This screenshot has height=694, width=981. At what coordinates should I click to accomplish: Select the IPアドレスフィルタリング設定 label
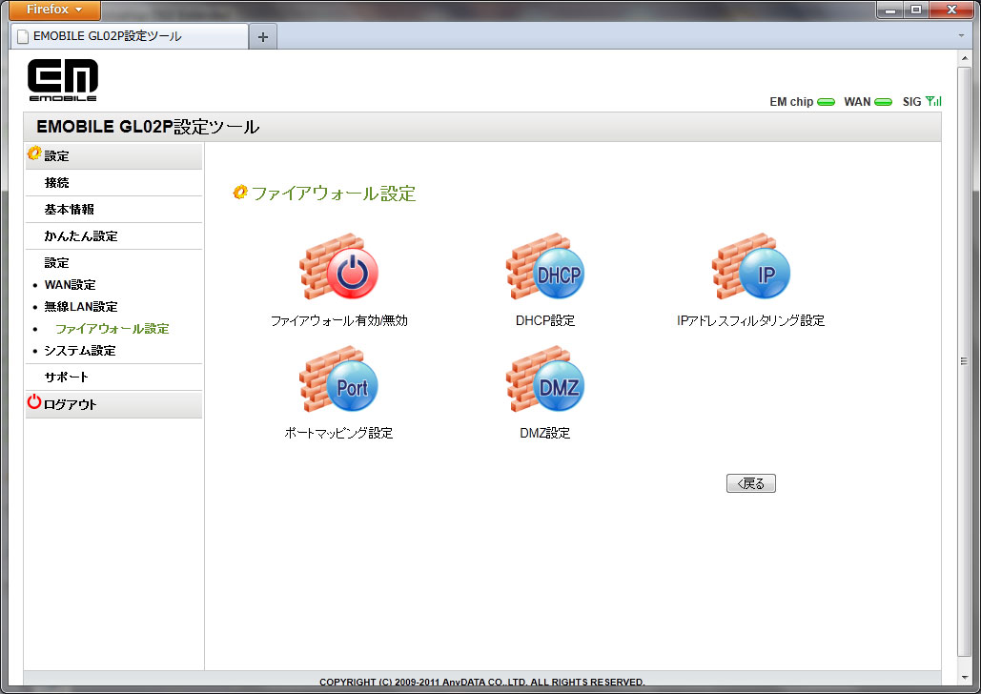tap(751, 320)
